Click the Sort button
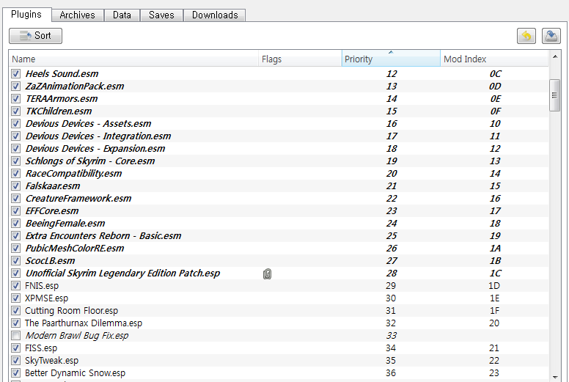The image size is (569, 382). [x=35, y=36]
